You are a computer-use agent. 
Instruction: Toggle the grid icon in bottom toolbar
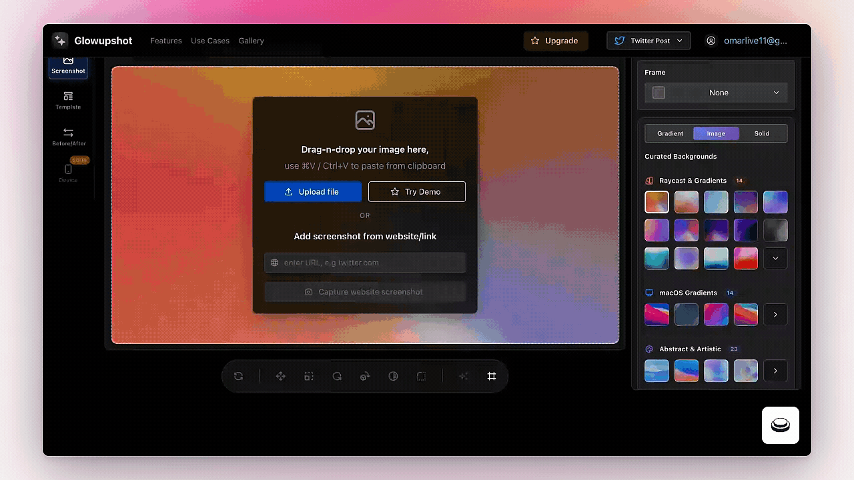492,376
